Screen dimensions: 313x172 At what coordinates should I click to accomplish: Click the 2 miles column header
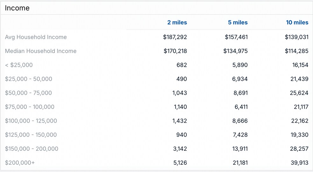coord(177,23)
